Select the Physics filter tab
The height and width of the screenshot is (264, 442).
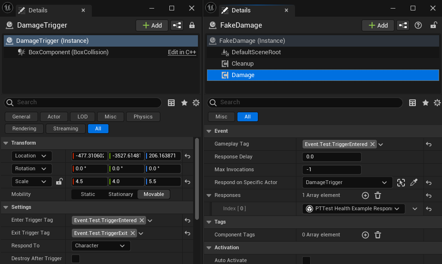pyautogui.click(x=143, y=117)
